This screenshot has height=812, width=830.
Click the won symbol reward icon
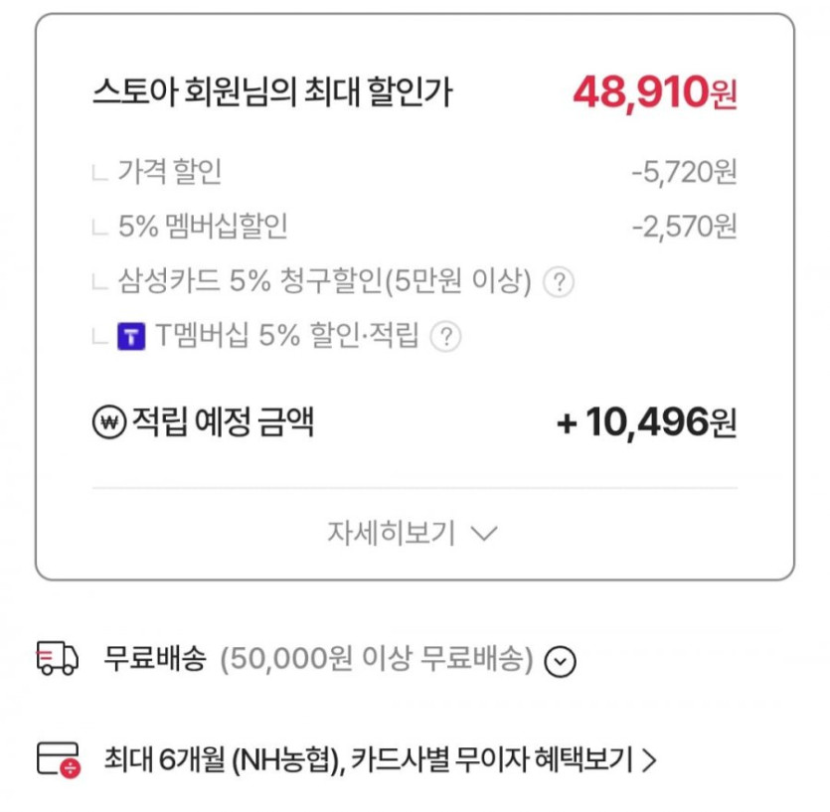pos(105,423)
